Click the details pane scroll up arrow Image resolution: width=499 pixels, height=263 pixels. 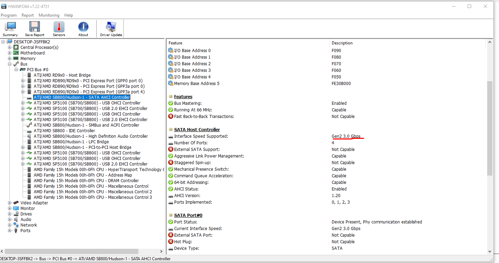[490, 42]
